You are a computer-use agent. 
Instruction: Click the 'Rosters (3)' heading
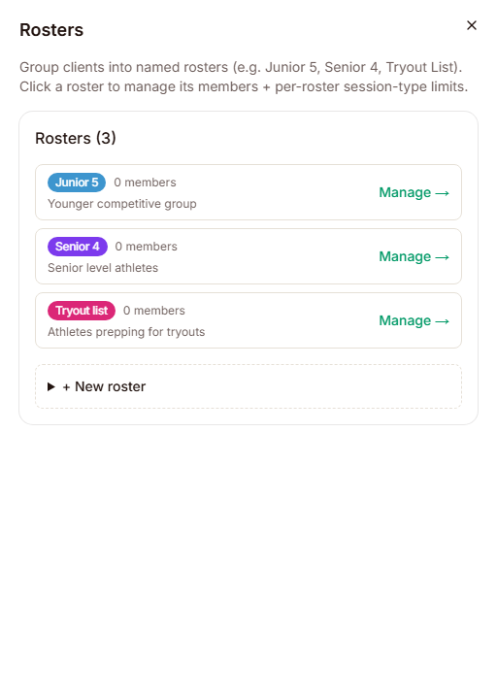pos(76,138)
